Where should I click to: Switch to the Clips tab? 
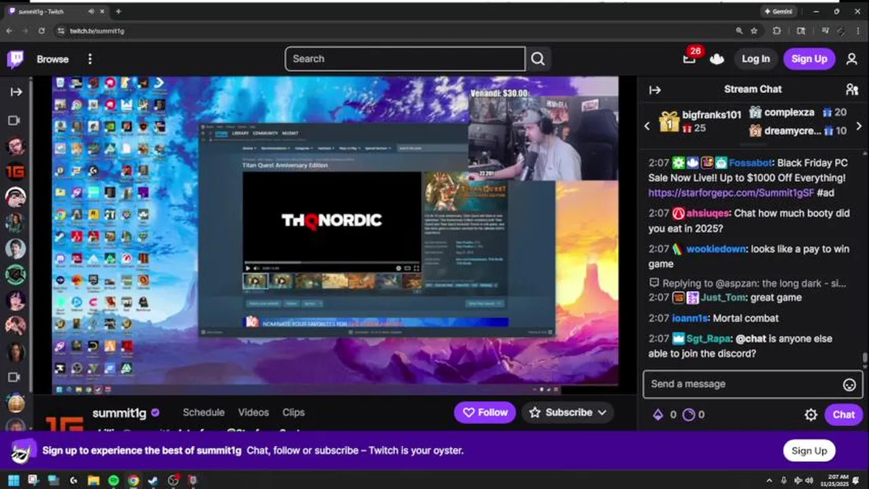(x=294, y=412)
